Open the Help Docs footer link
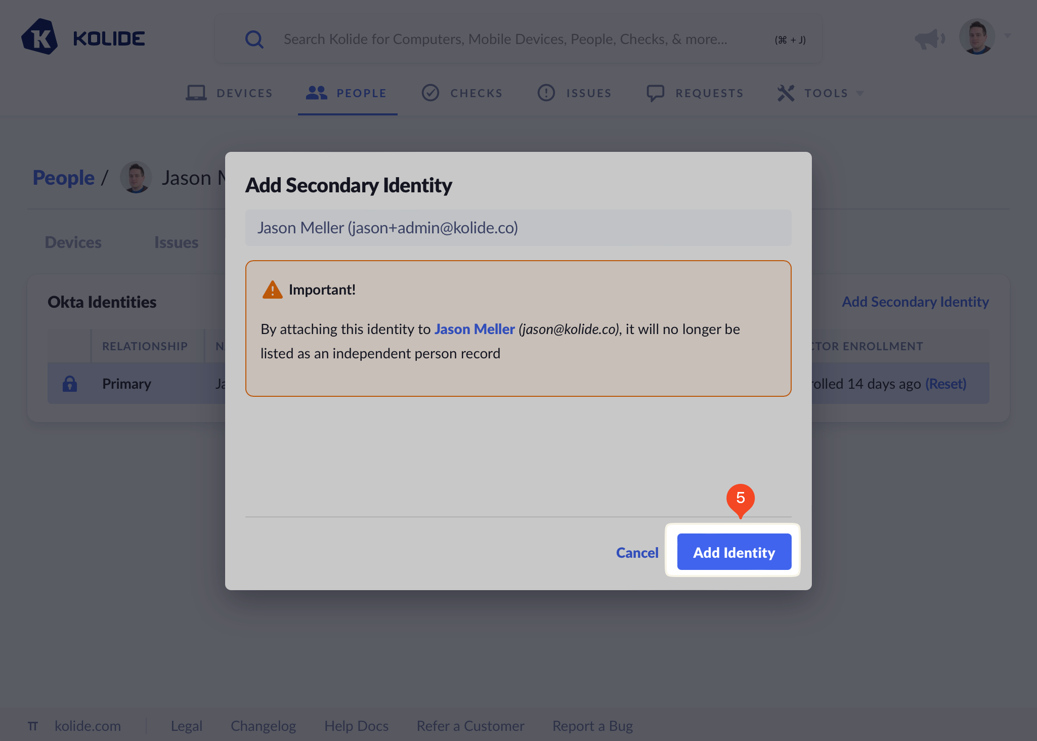The width and height of the screenshot is (1037, 741). point(357,726)
